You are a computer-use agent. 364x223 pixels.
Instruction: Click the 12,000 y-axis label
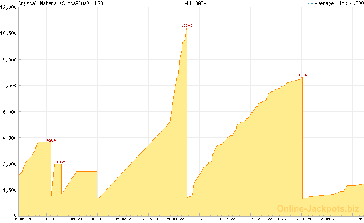pyautogui.click(x=9, y=7)
